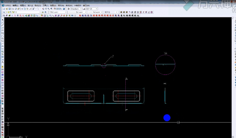Image resolution: width=236 pixels, height=138 pixels.
Task: Expand the Undo history arrow
Action: coord(36,9)
